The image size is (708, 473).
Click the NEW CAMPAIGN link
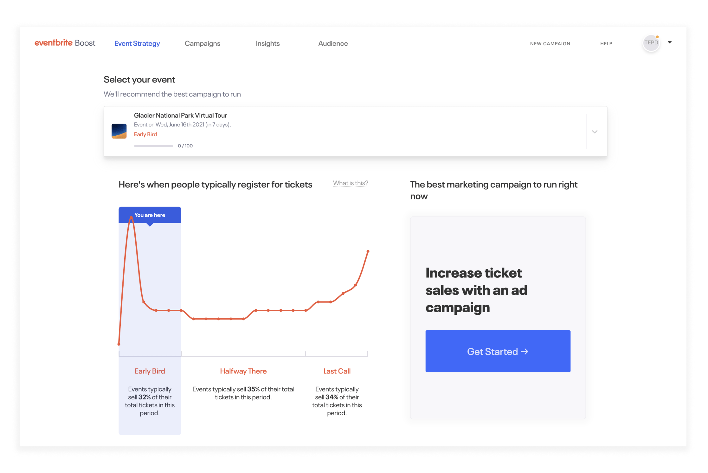550,44
